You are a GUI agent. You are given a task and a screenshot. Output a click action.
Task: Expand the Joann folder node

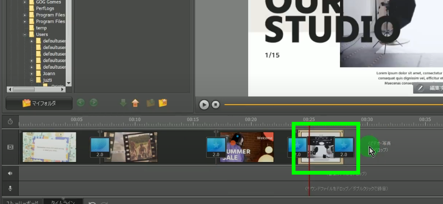click(x=32, y=74)
